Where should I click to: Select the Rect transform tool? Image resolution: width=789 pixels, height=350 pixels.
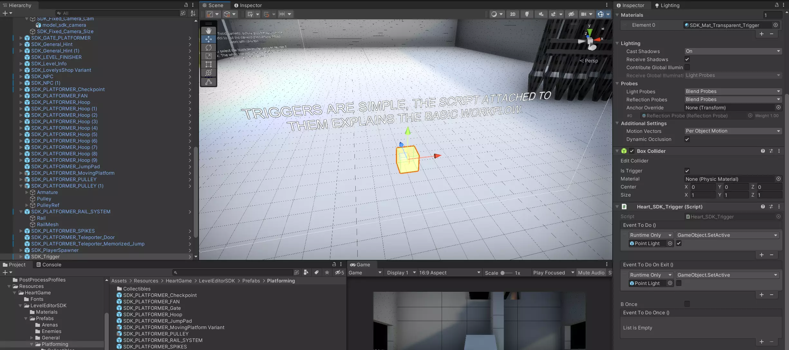click(209, 64)
